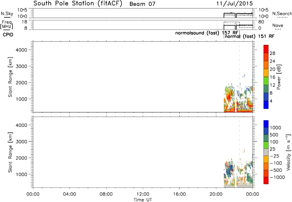Click the 08:00 time axis label
The height and width of the screenshot is (202, 292).
coord(106,194)
